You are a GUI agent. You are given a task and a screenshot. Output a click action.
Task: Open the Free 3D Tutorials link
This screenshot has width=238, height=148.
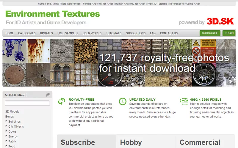click(157, 4)
